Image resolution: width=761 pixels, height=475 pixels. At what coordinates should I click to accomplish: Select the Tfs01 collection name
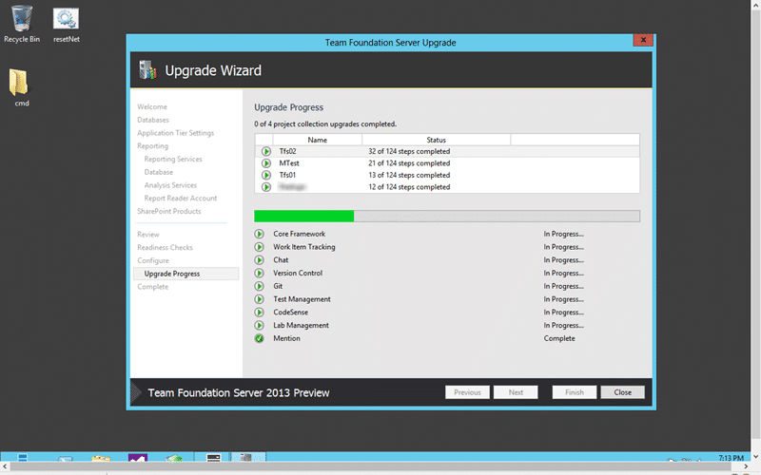pos(287,175)
